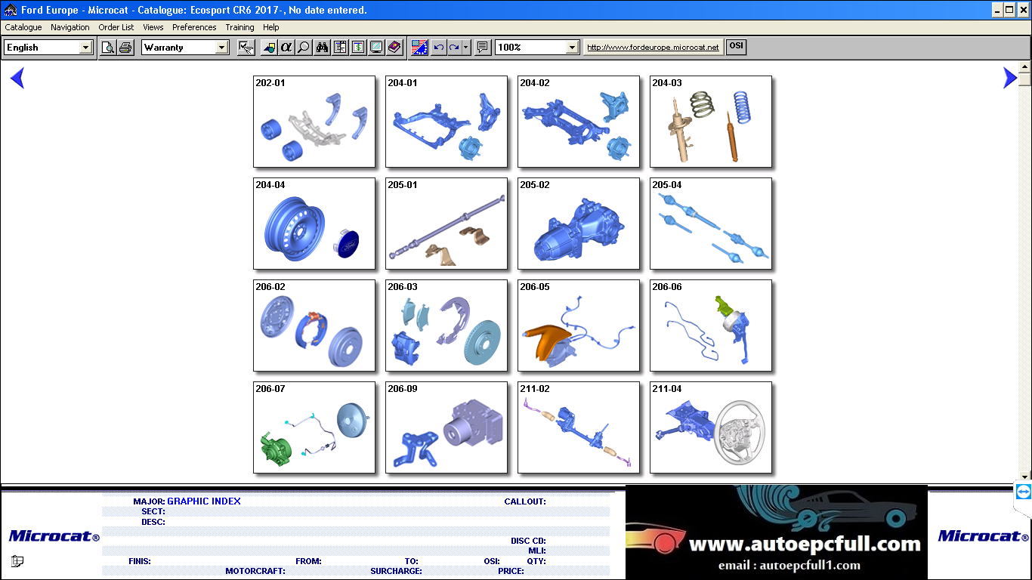Open the Order List menu

point(116,27)
